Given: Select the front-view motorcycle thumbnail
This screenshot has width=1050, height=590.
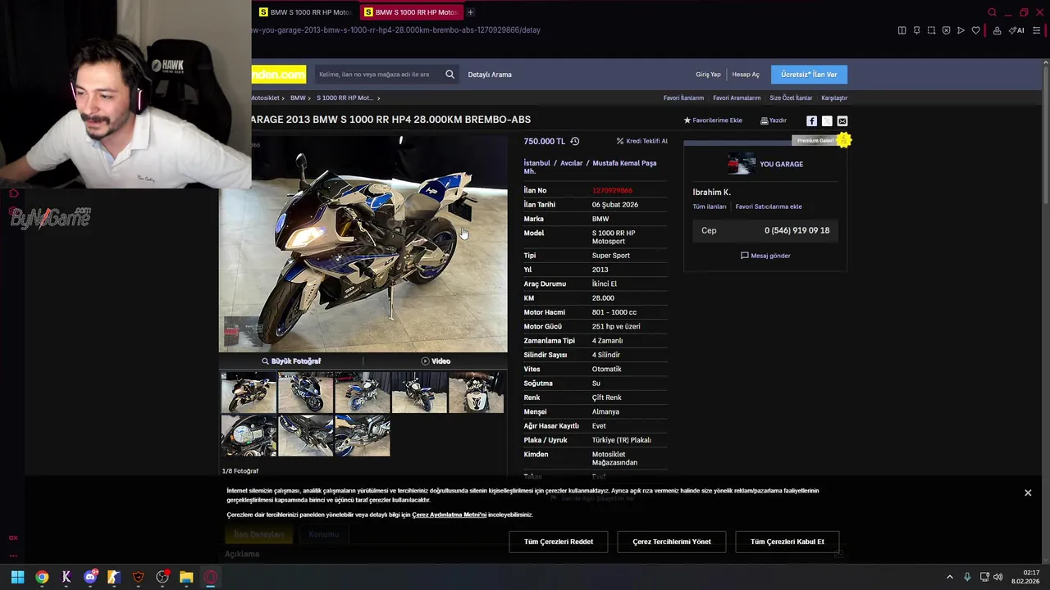Looking at the screenshot, I should coord(476,393).
